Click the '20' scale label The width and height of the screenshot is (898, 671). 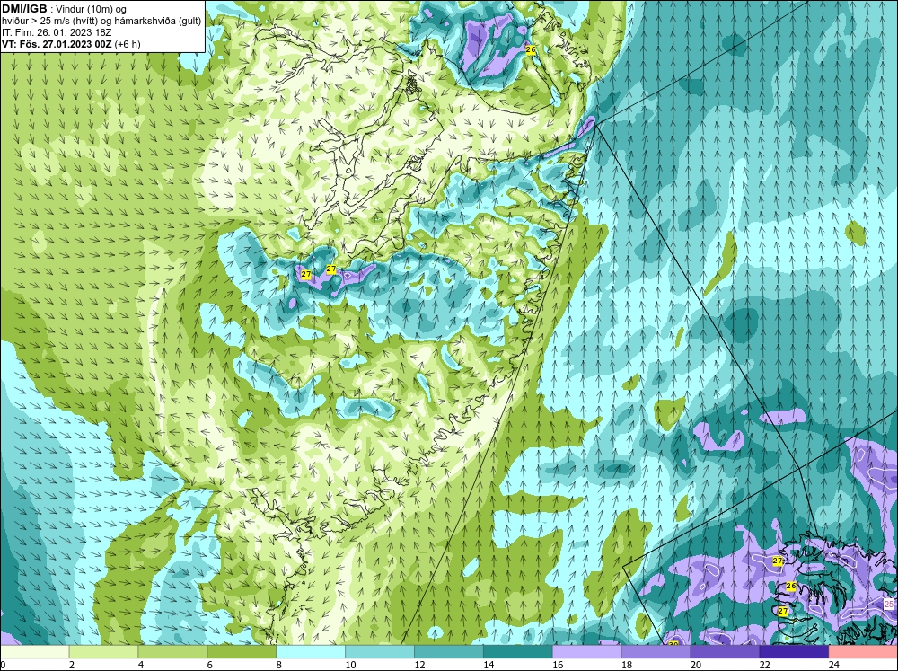pos(696,665)
